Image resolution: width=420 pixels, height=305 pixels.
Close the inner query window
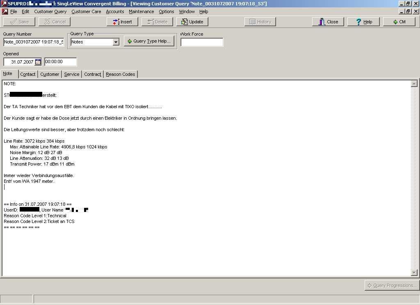(416, 11)
